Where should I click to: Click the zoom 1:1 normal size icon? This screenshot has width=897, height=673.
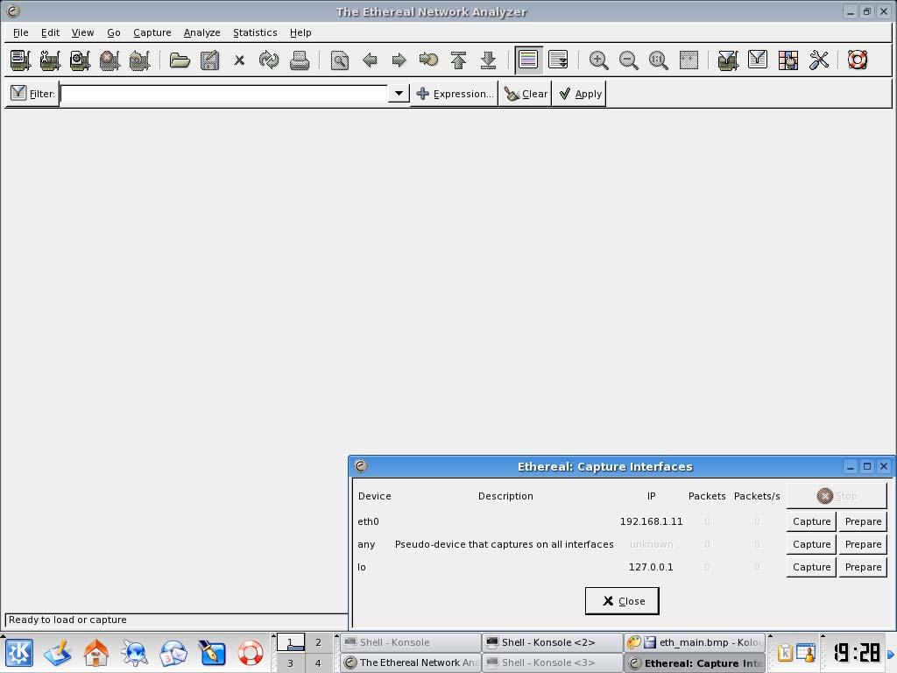(659, 60)
